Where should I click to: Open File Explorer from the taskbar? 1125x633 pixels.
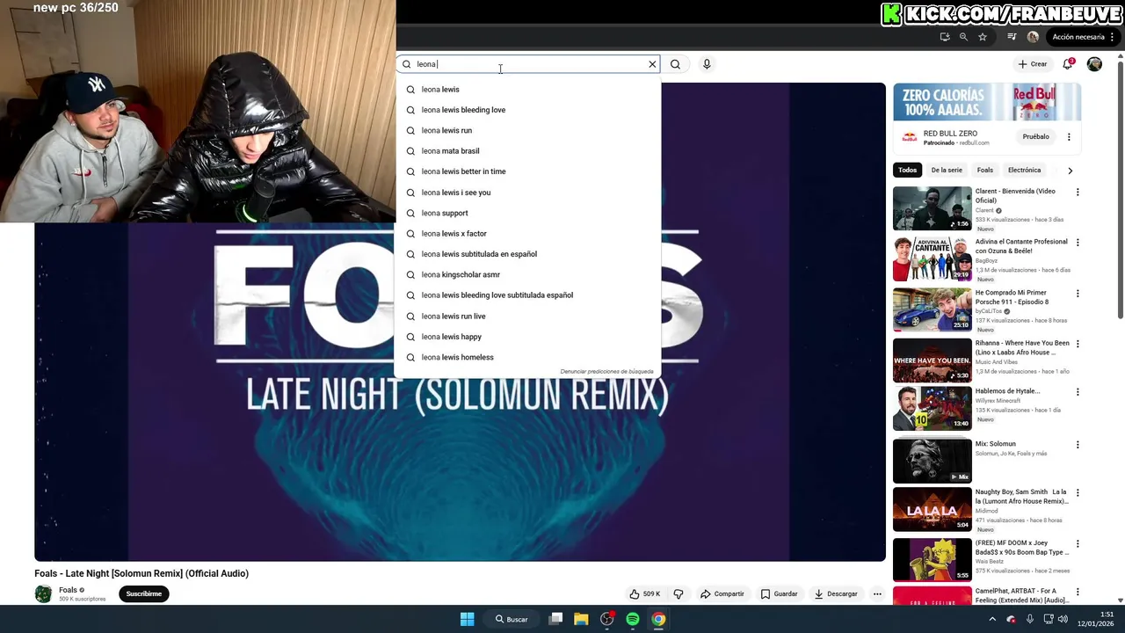[x=581, y=619]
